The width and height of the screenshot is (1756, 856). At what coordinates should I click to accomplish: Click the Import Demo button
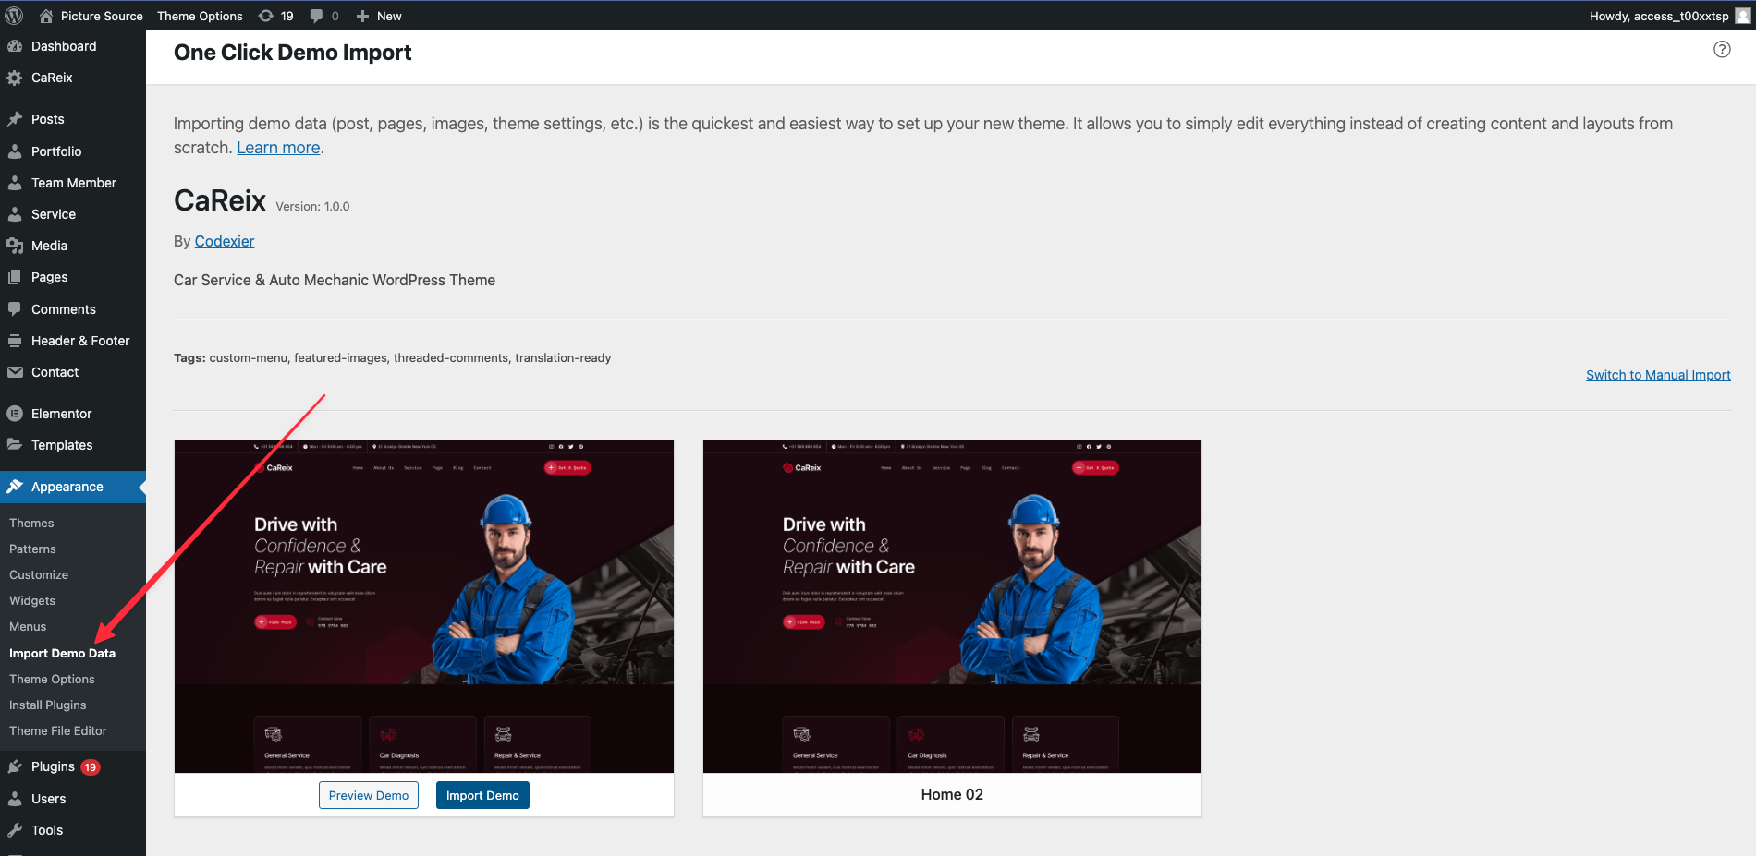click(x=482, y=795)
